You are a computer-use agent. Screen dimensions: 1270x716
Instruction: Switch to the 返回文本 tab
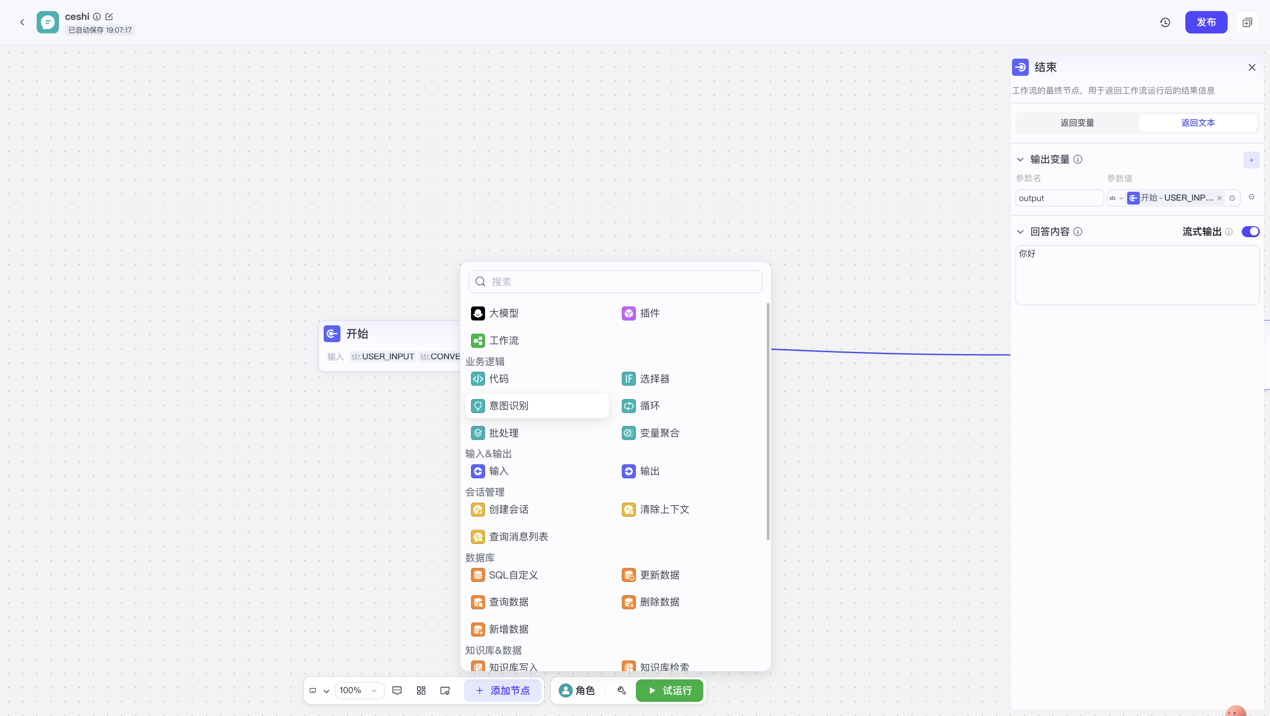pyautogui.click(x=1198, y=123)
